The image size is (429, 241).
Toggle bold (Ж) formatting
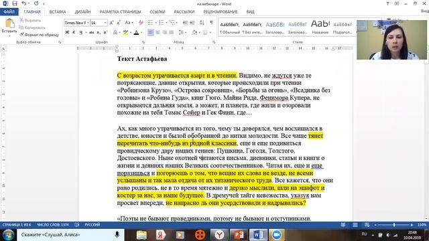pyautogui.click(x=67, y=33)
